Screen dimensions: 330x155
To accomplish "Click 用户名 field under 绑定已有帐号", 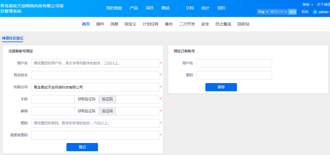I will click(234, 63).
